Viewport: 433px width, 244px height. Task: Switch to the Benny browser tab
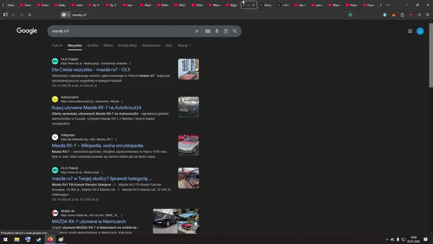tap(266, 5)
